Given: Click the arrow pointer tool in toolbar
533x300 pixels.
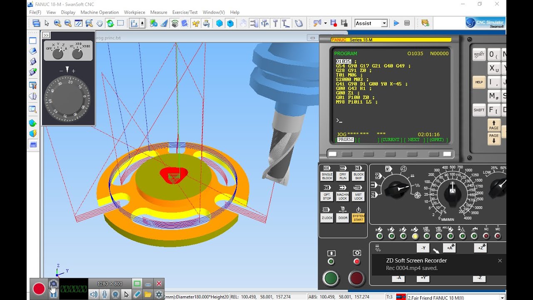Looking at the screenshot, I should pyautogui.click(x=47, y=23).
